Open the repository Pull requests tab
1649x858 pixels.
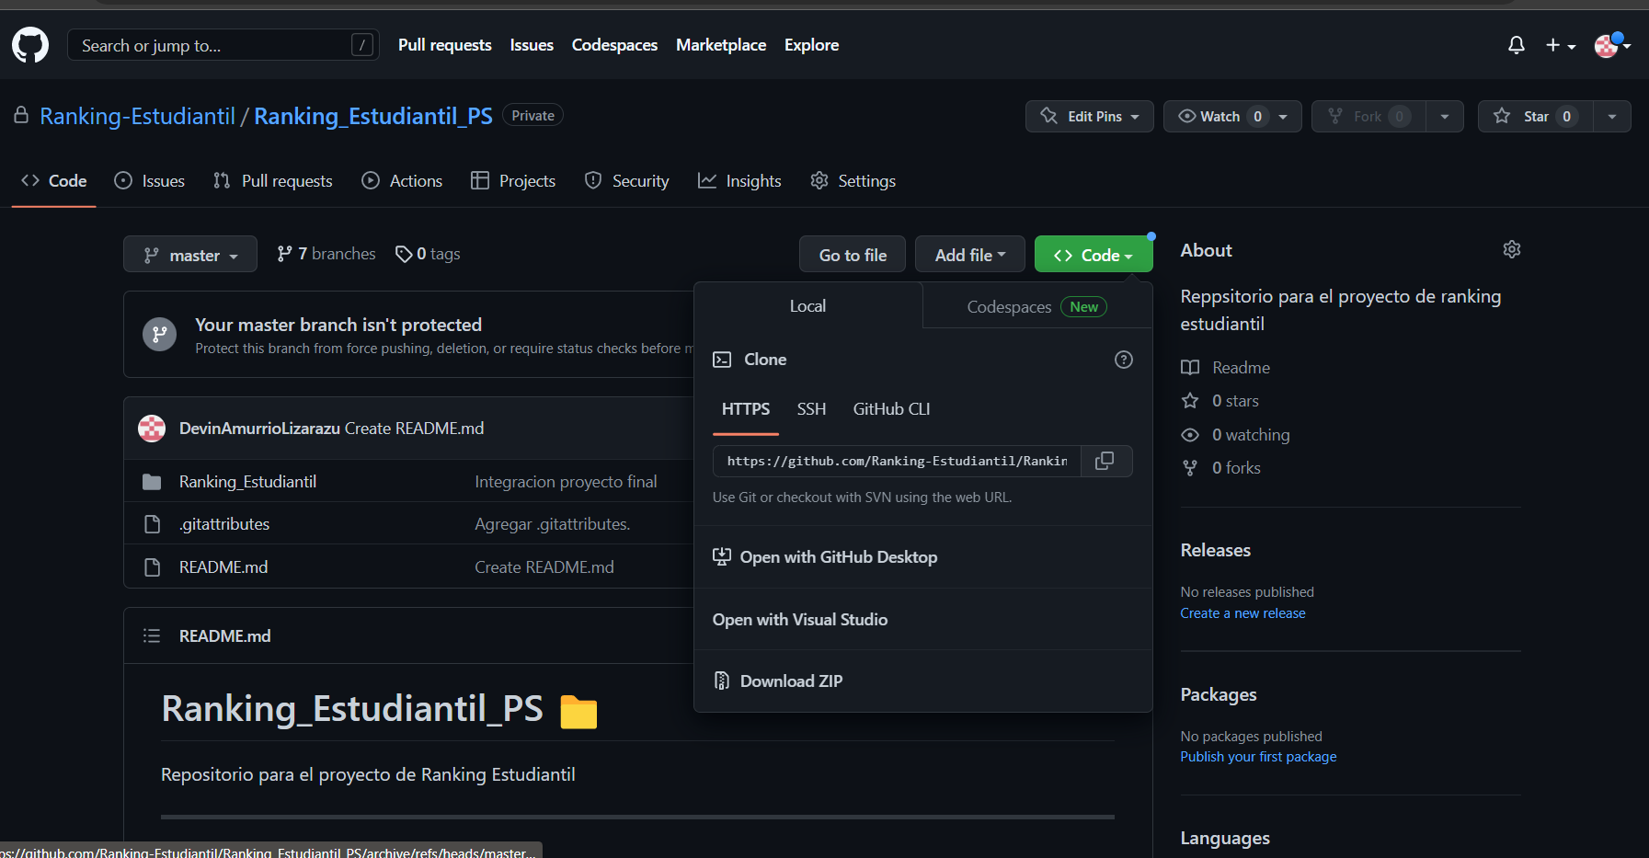pyautogui.click(x=273, y=181)
